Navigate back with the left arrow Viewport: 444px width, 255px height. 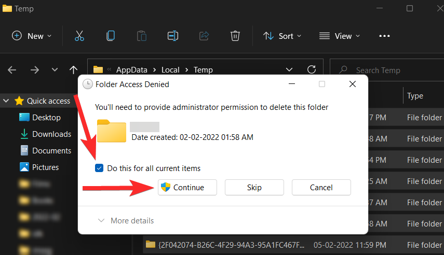pos(12,69)
